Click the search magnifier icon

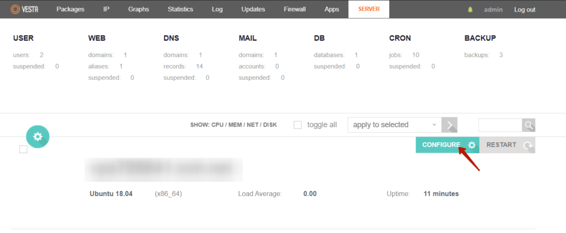(529, 125)
